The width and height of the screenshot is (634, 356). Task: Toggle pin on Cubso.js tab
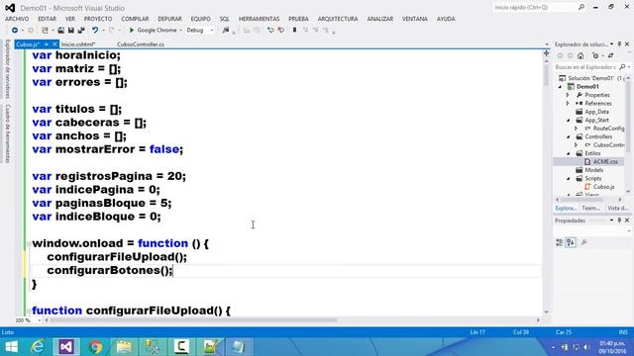tap(47, 44)
